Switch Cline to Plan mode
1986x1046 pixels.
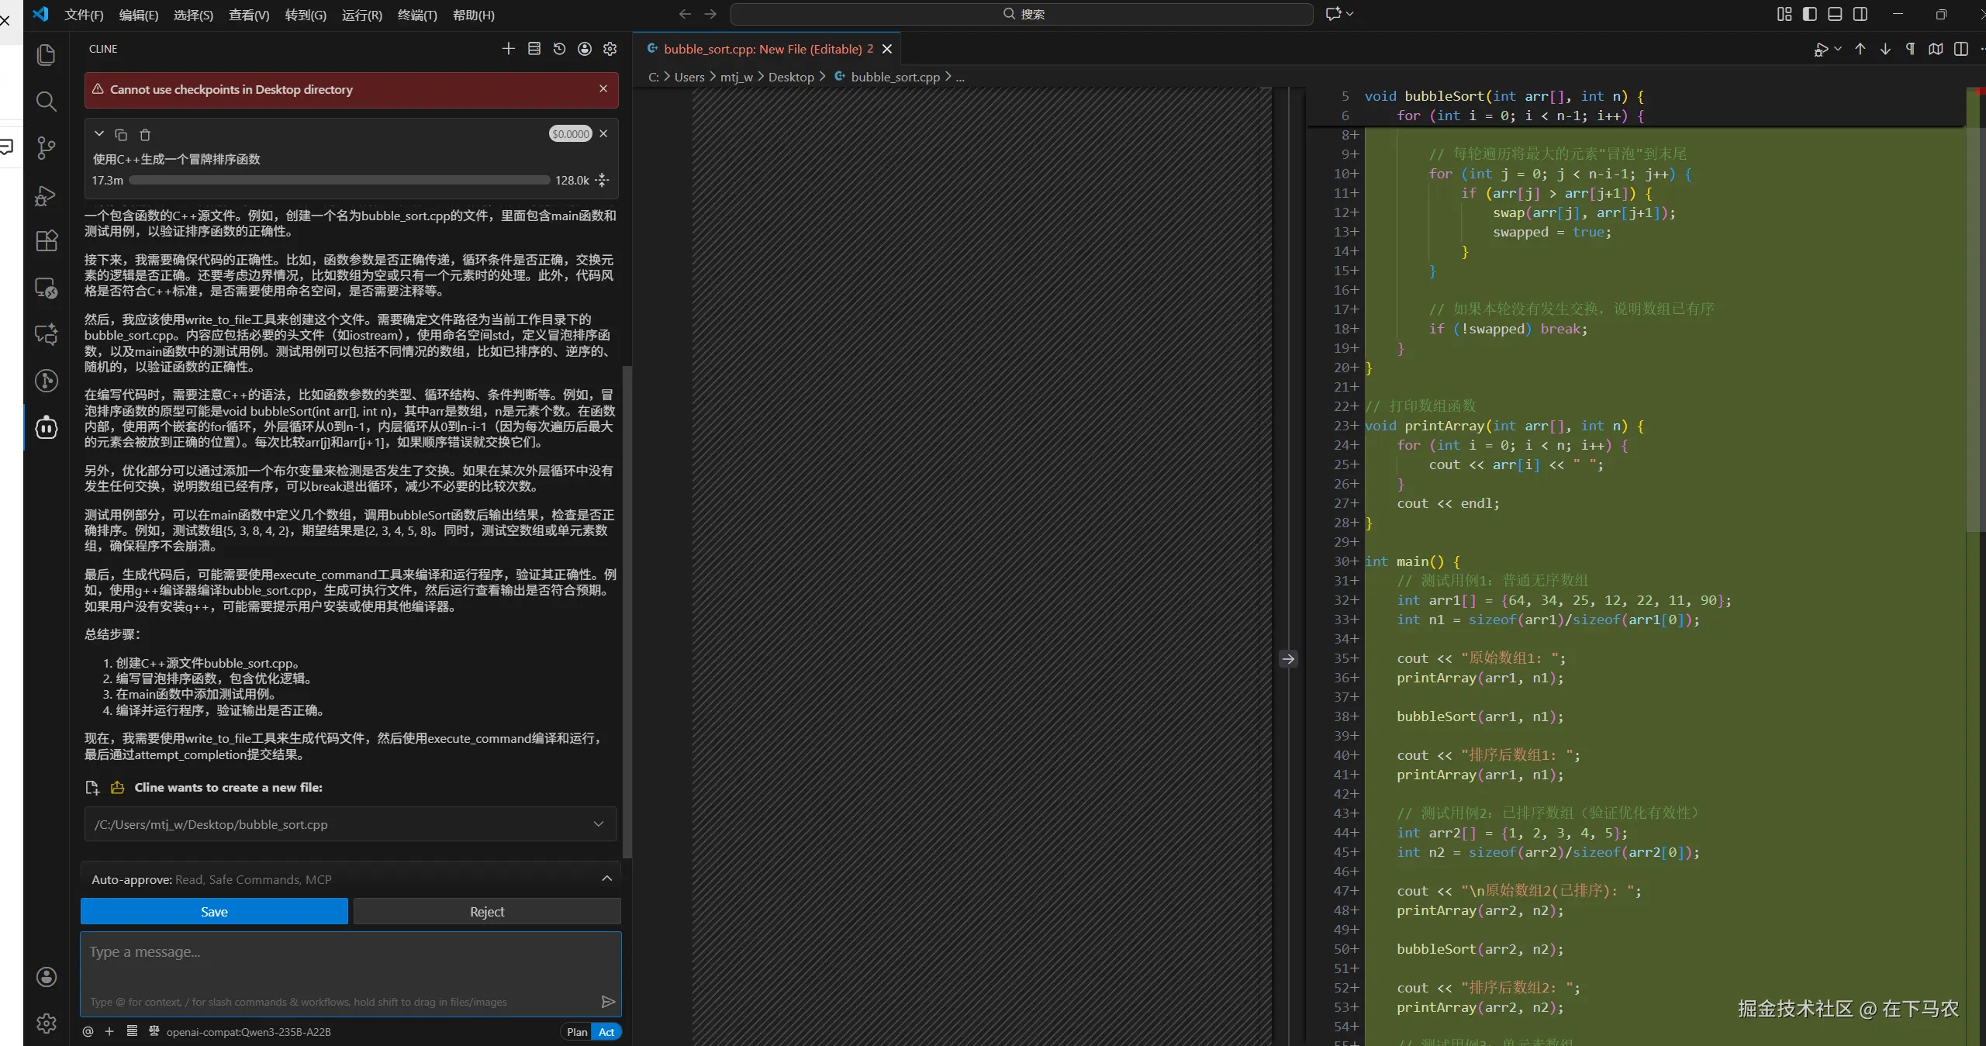tap(576, 1032)
